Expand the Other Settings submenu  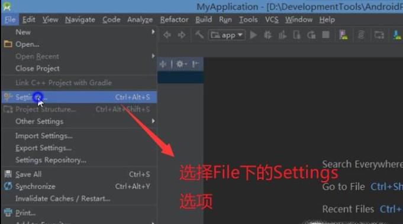[x=79, y=121]
